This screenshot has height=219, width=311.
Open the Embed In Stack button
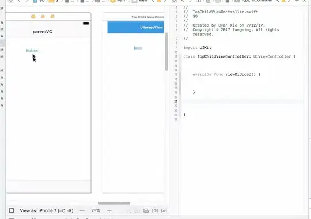[x=137, y=211]
